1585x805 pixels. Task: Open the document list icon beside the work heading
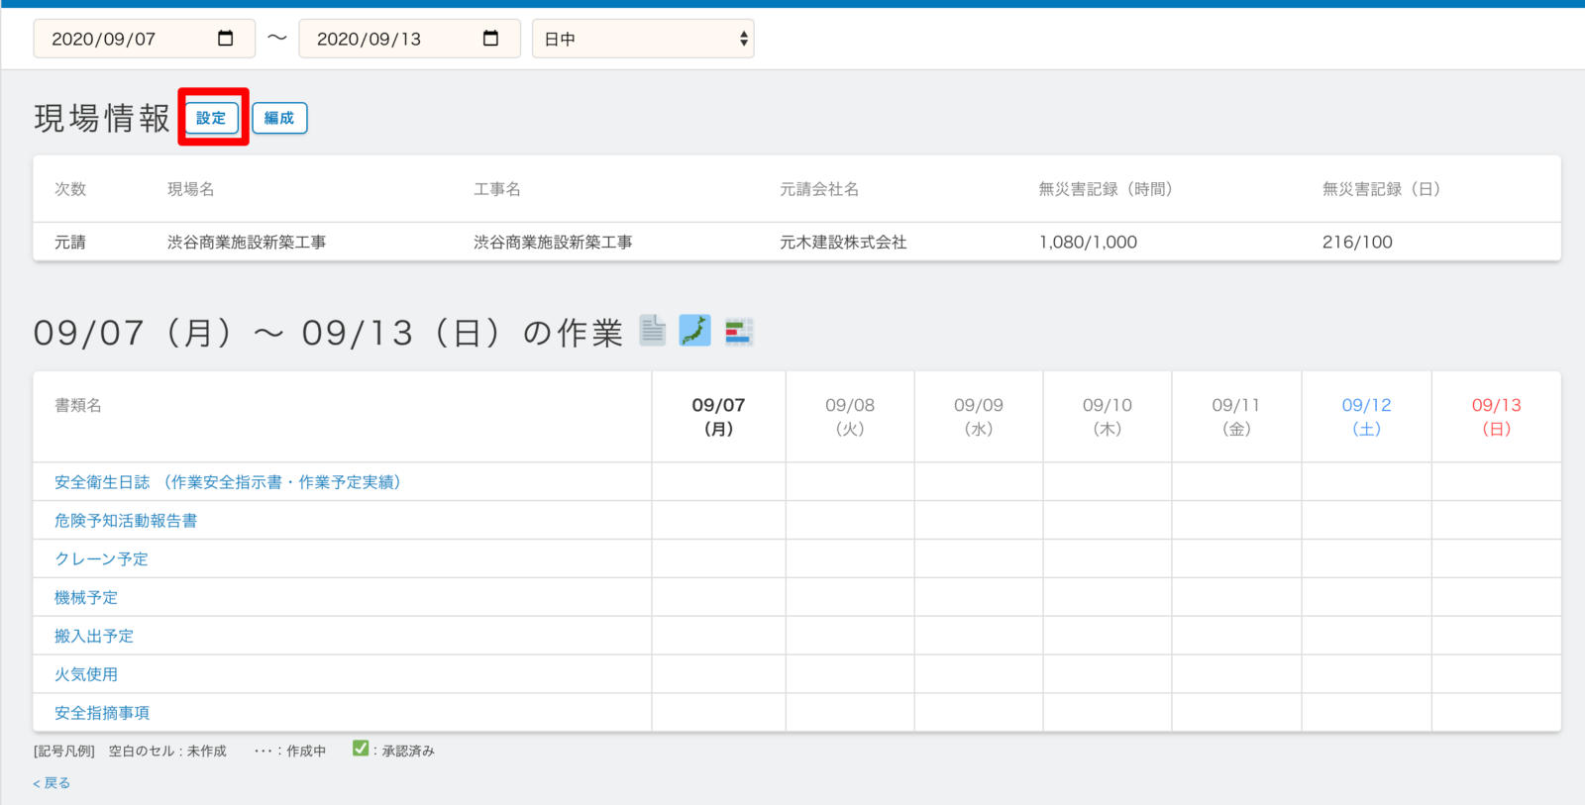[652, 331]
